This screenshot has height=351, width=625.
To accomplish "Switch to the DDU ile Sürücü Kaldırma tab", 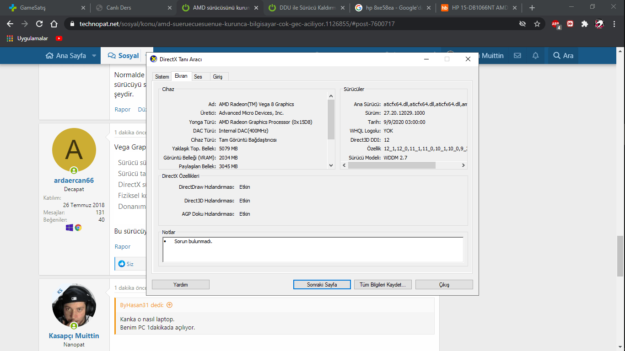I will coord(305,8).
